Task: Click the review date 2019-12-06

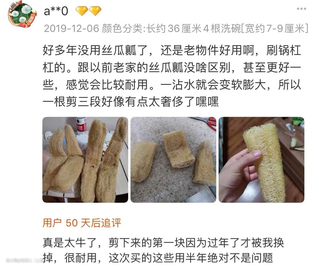Action: pyautogui.click(x=71, y=28)
